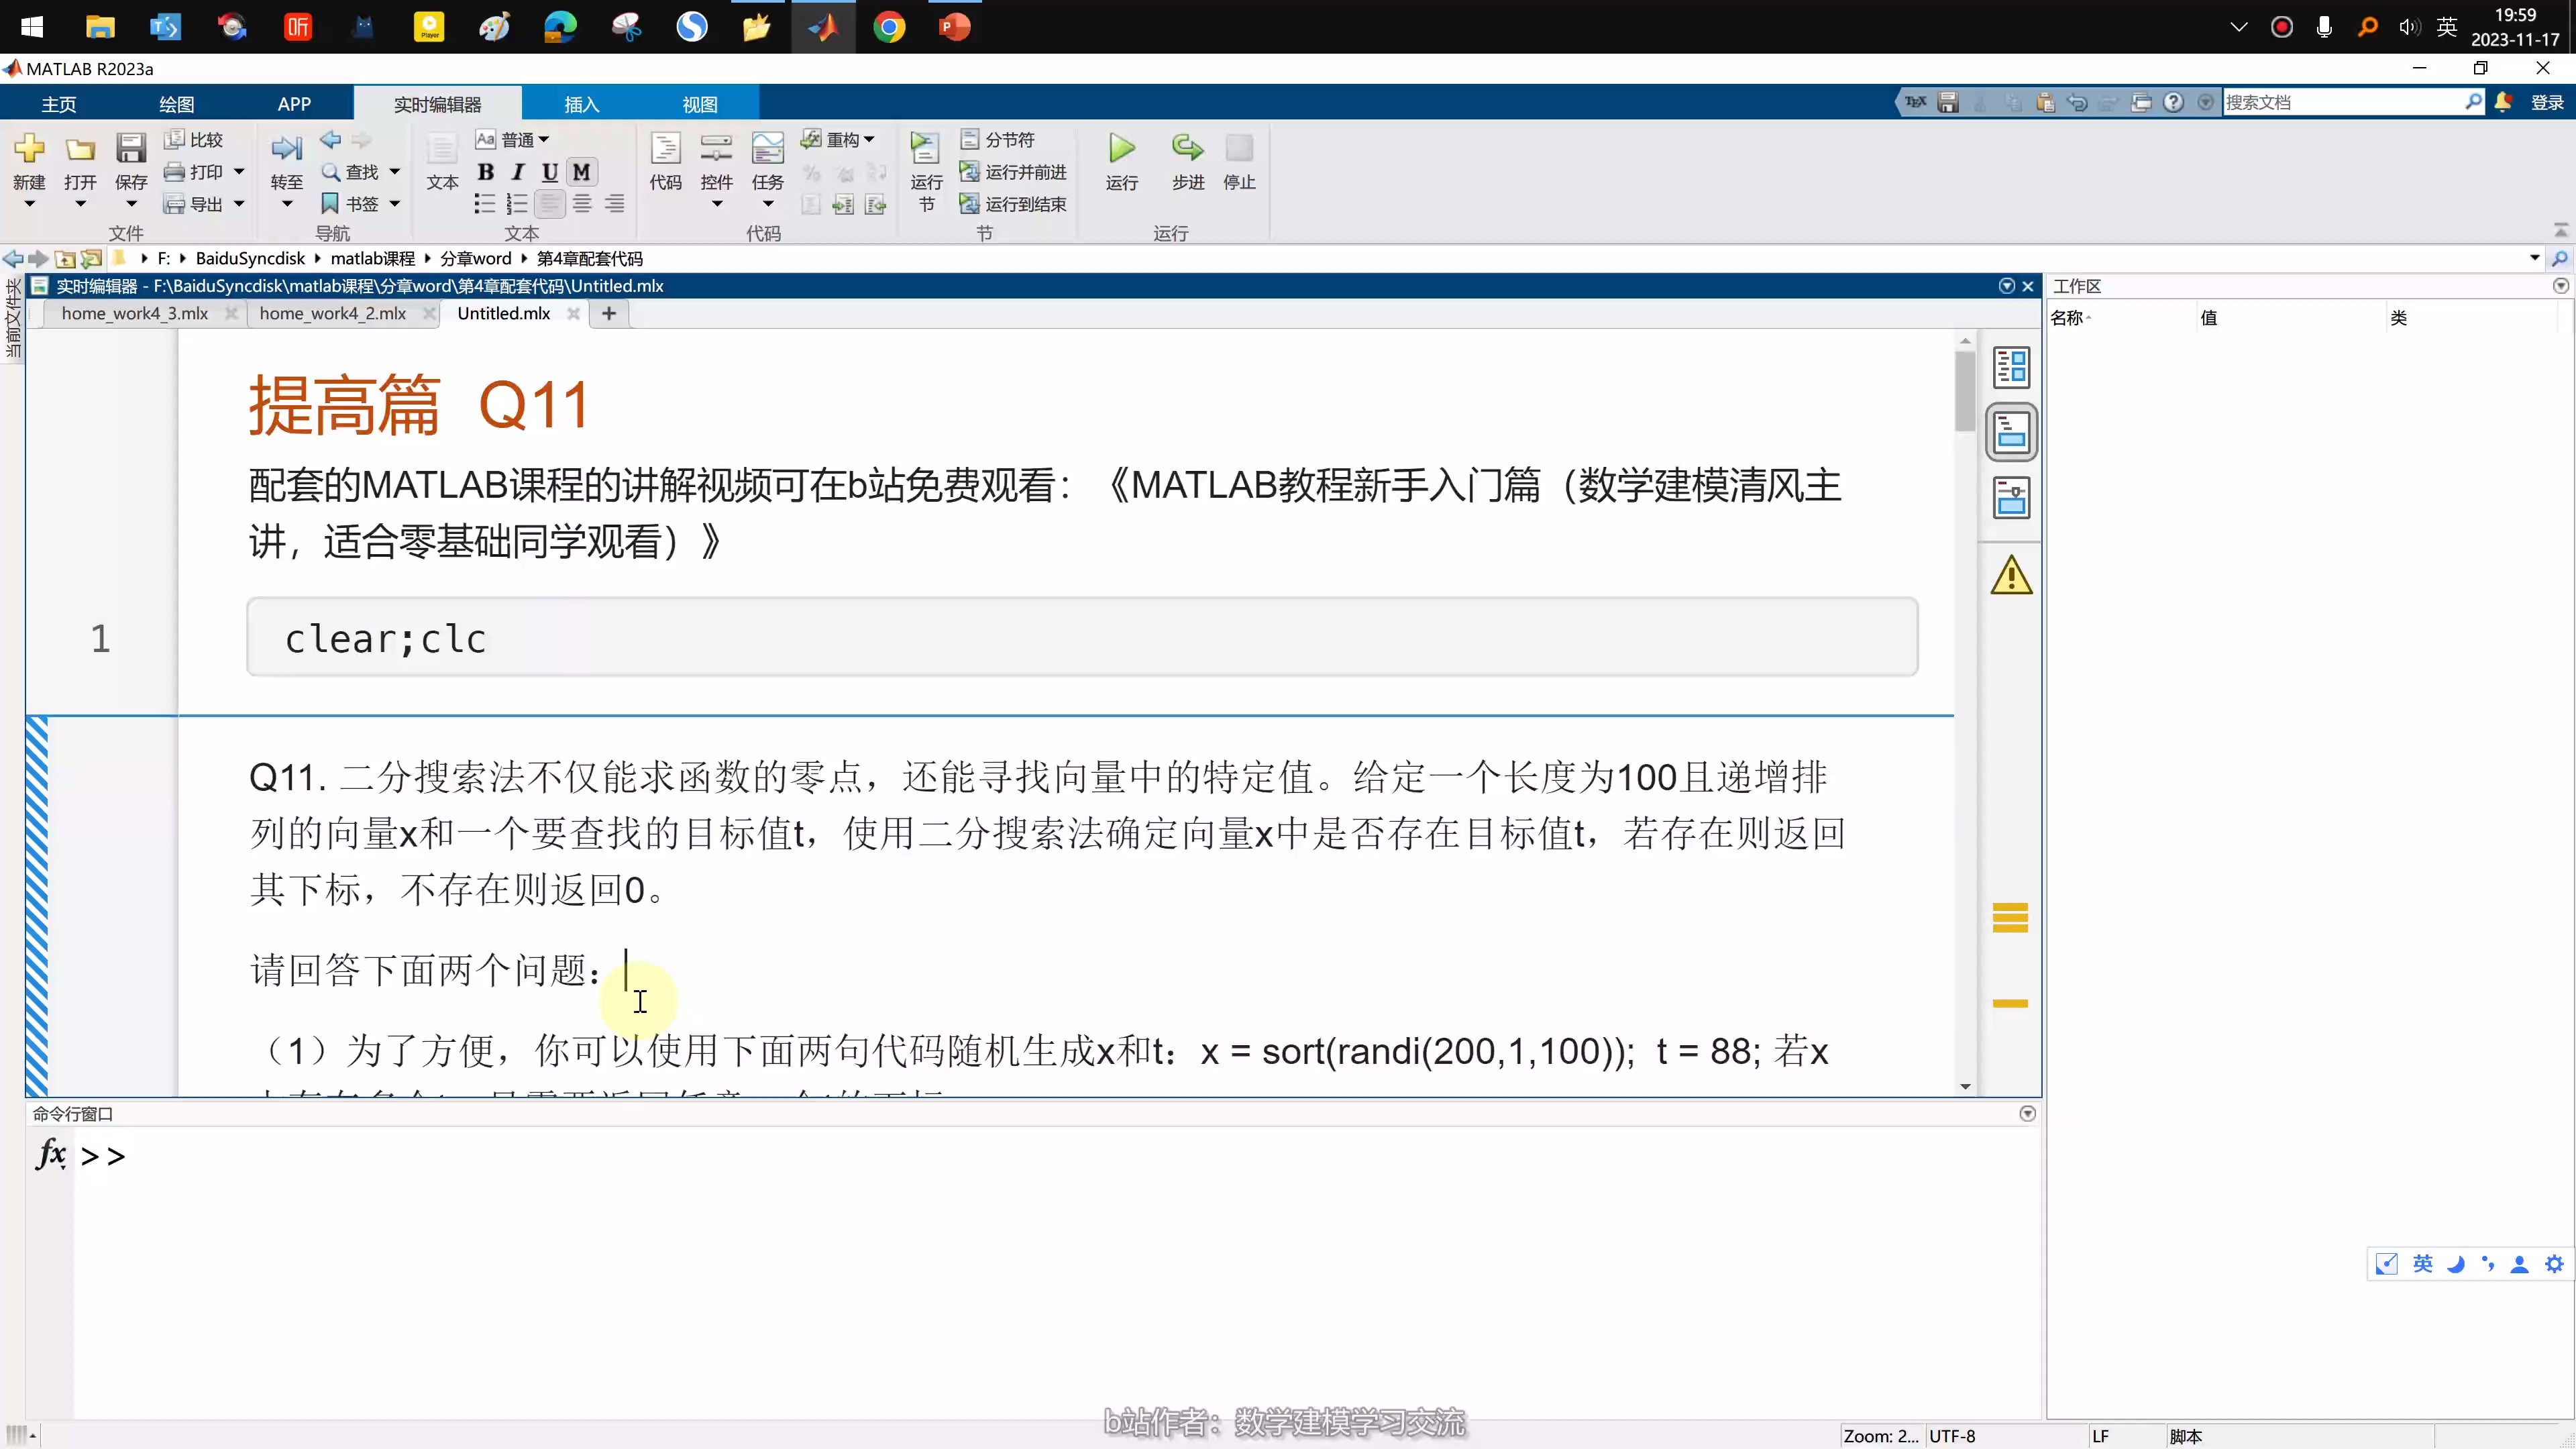Toggle bold formatting on selected text
The height and width of the screenshot is (1449, 2576).
click(485, 172)
